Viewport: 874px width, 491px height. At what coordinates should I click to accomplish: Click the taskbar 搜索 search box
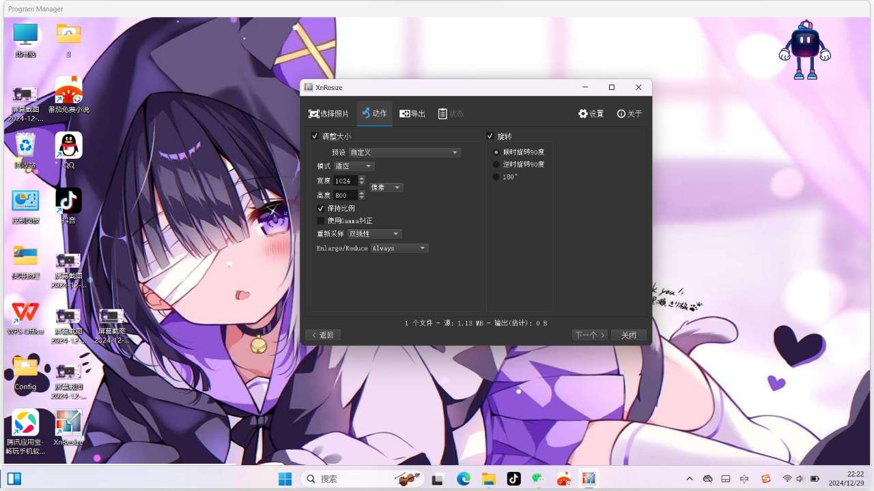pos(363,479)
